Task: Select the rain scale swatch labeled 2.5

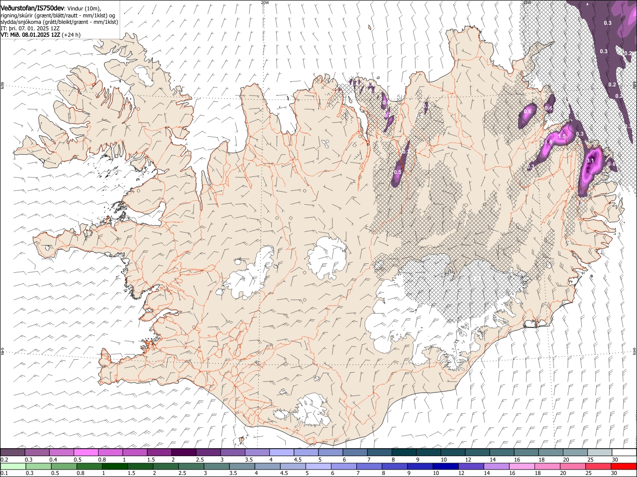Action: pyautogui.click(x=191, y=466)
